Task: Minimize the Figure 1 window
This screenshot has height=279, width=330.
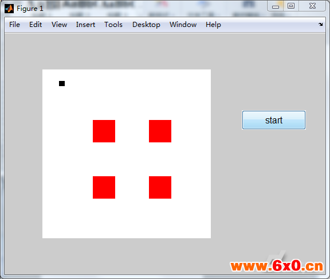Action: pos(276,6)
